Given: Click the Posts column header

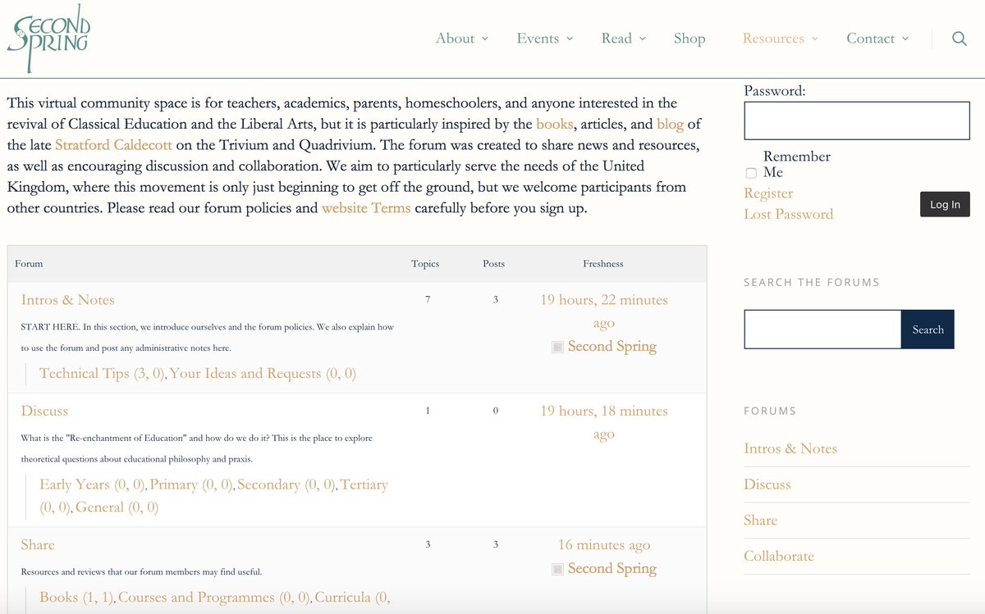Looking at the screenshot, I should (x=494, y=264).
